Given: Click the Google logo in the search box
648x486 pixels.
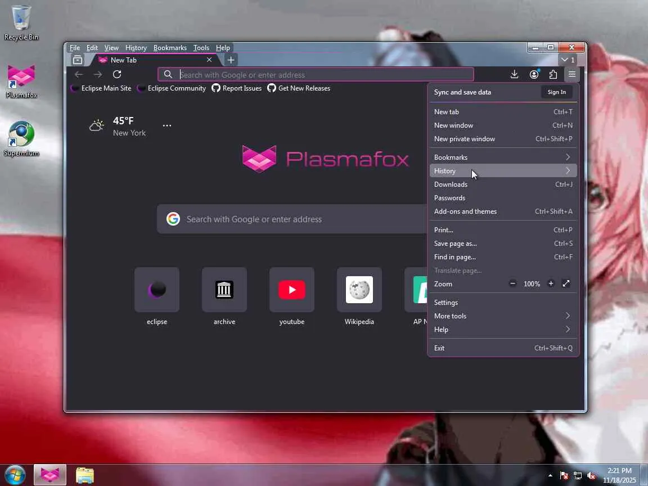Looking at the screenshot, I should 173,219.
